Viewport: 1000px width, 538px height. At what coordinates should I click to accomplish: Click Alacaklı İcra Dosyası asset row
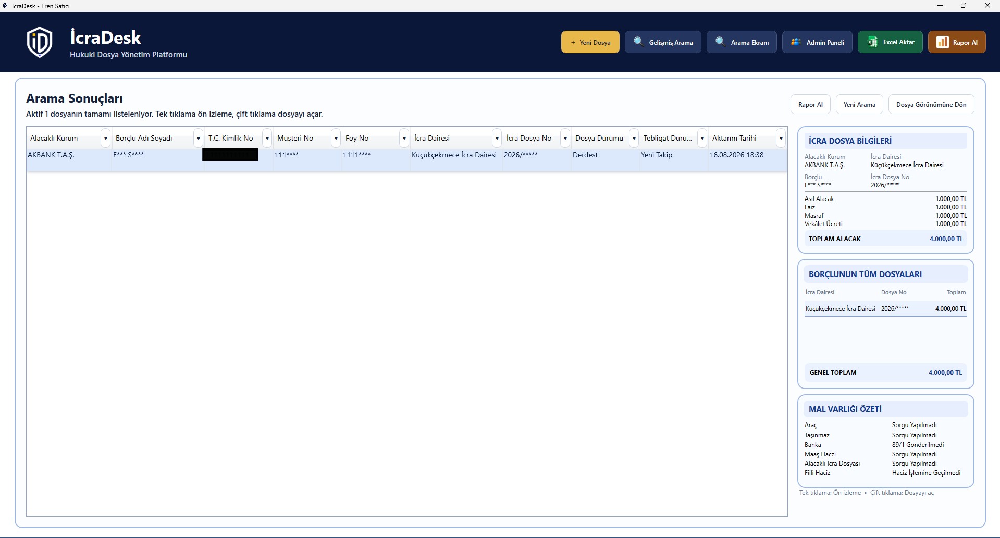(x=886, y=463)
